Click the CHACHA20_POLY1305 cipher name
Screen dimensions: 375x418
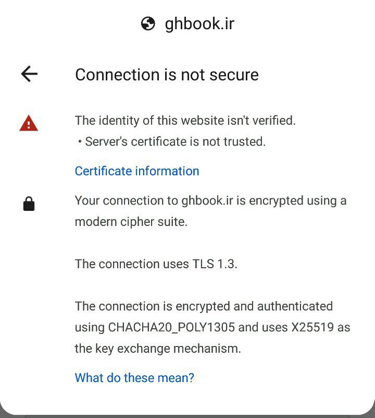171,328
